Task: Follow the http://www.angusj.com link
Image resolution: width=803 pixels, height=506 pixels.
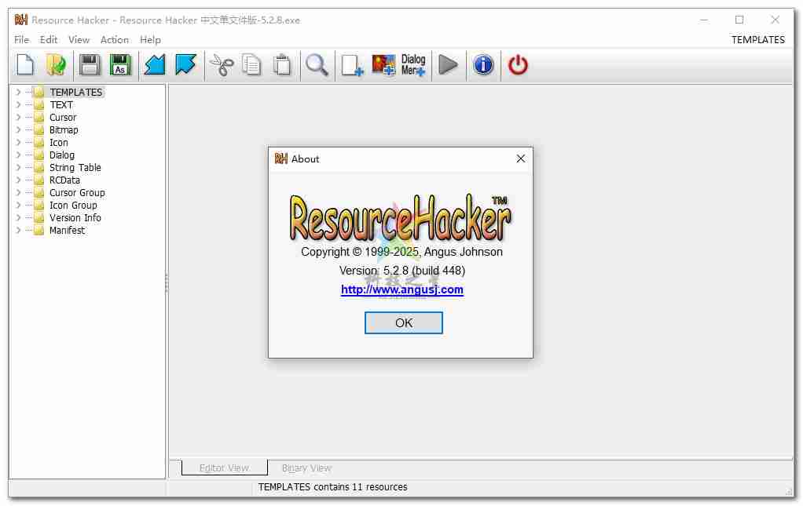Action: (403, 289)
